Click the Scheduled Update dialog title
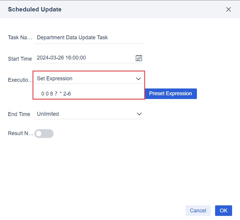Screen dimensions: 240x220 (x=35, y=9)
